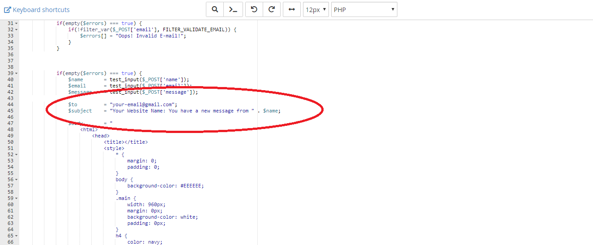Image resolution: width=593 pixels, height=245 pixels.
Task: Click $name variable on line 40
Action: [x=76, y=79]
